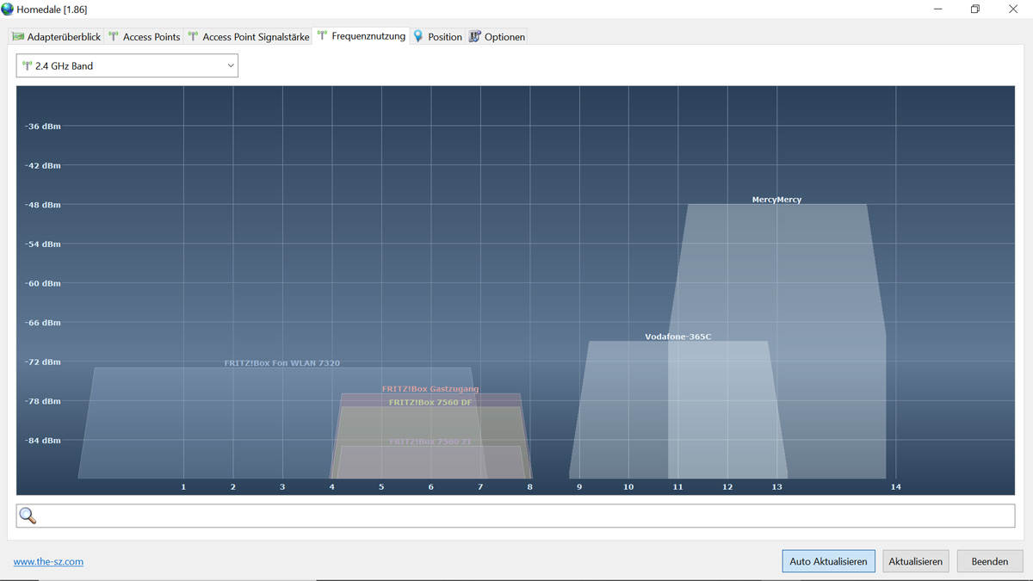The width and height of the screenshot is (1033, 581).
Task: Click the settings icon on Optionen tab
Action: (x=474, y=37)
